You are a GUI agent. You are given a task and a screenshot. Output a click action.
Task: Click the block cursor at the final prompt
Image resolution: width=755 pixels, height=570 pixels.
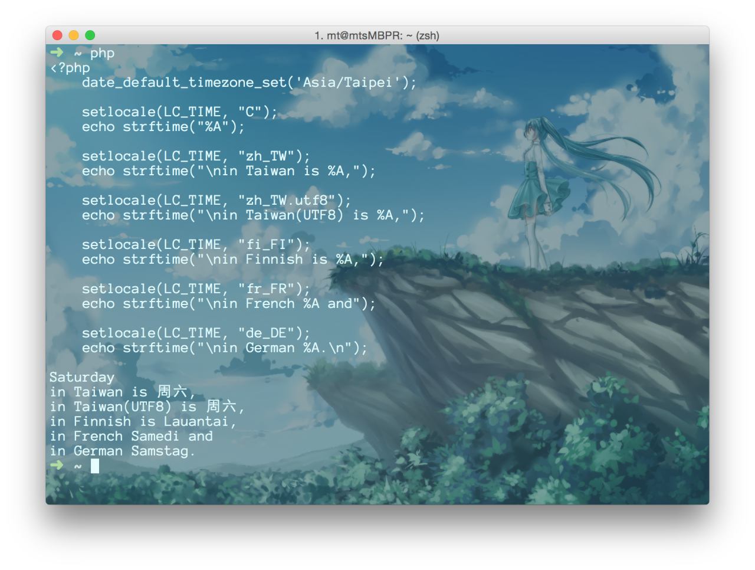tap(94, 466)
